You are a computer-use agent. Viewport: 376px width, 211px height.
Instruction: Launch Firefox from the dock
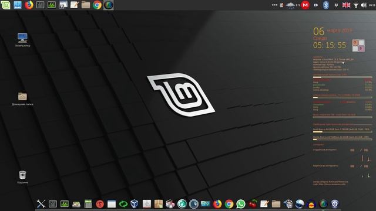[217, 204]
